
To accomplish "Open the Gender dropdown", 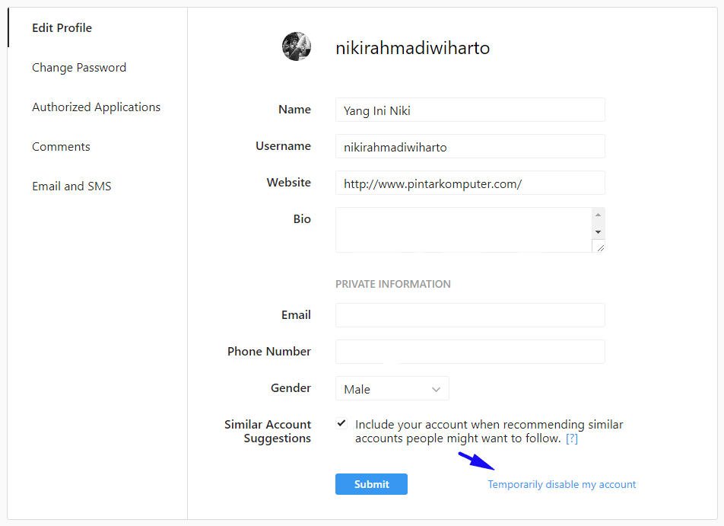I will pyautogui.click(x=392, y=389).
